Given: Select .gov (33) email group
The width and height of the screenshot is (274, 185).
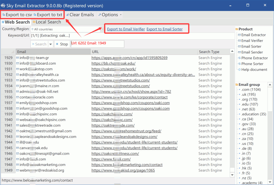Looking at the screenshot, I should tap(249, 124).
